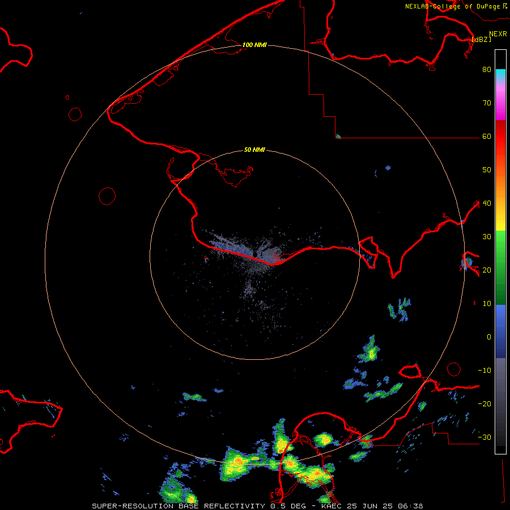Click the cyan segment at the colorbar top
Viewport: 510px width, 510px height.
tap(500, 74)
